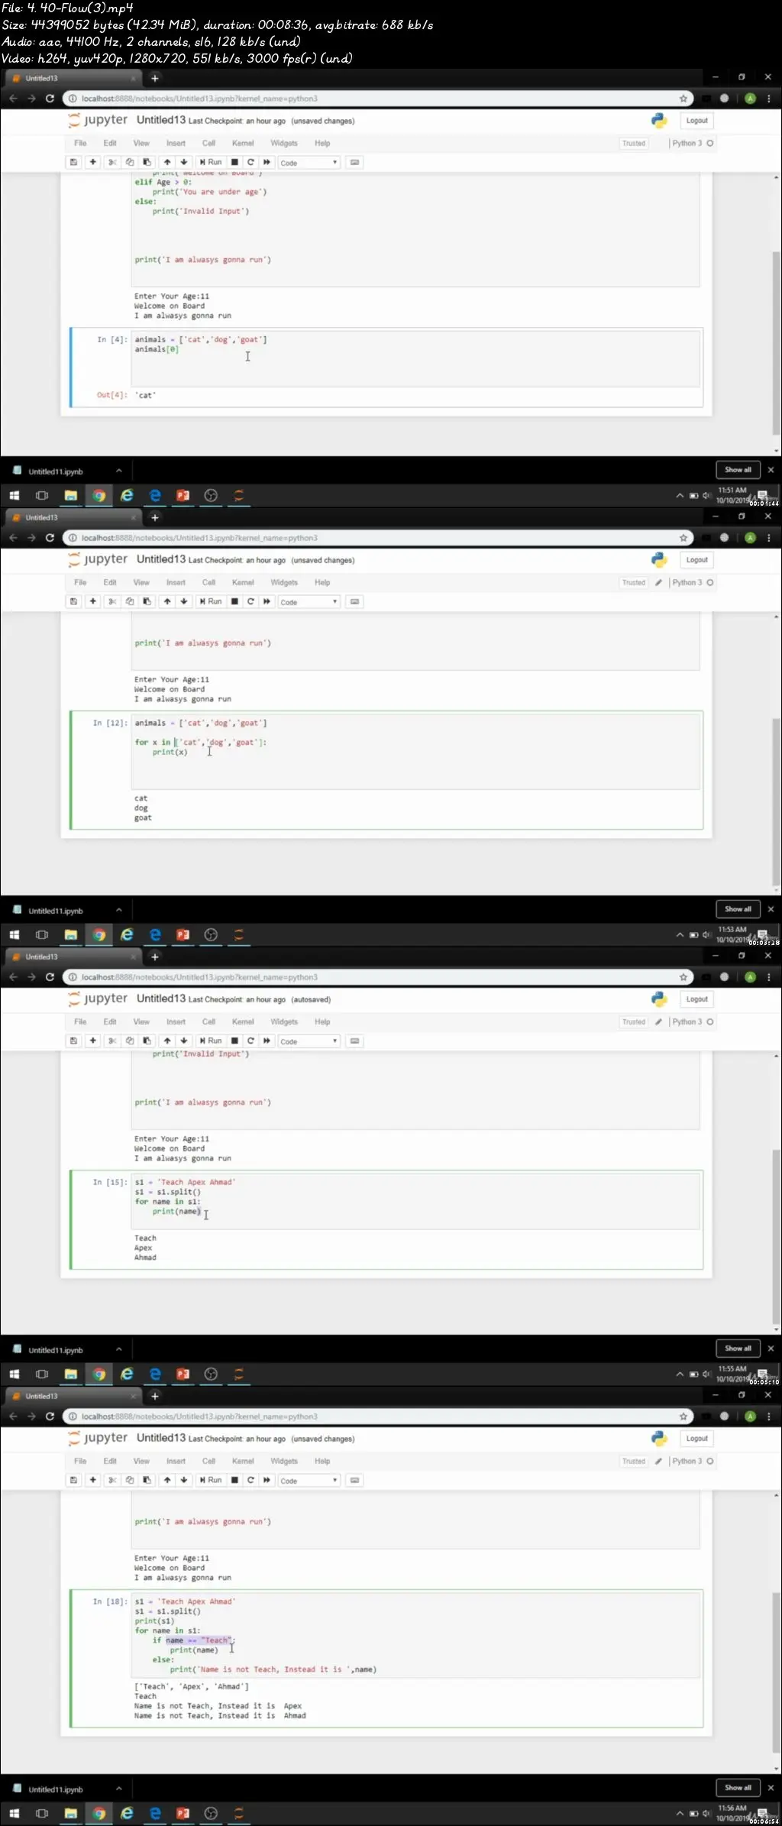This screenshot has width=782, height=1826.
Task: Click File Explorer taskbar icon in 11:55 AM frame
Action: pos(70,1374)
